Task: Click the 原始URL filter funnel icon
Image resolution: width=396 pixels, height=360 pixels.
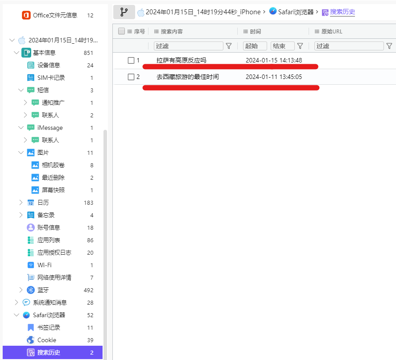Action: point(389,46)
